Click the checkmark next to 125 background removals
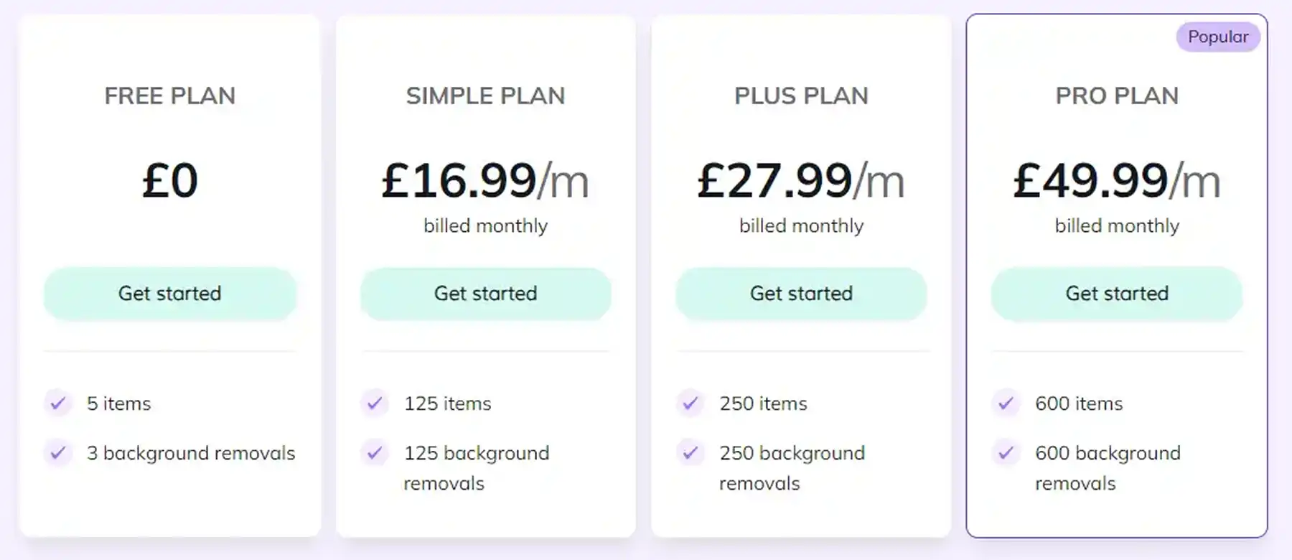This screenshot has width=1292, height=560. pyautogui.click(x=374, y=453)
